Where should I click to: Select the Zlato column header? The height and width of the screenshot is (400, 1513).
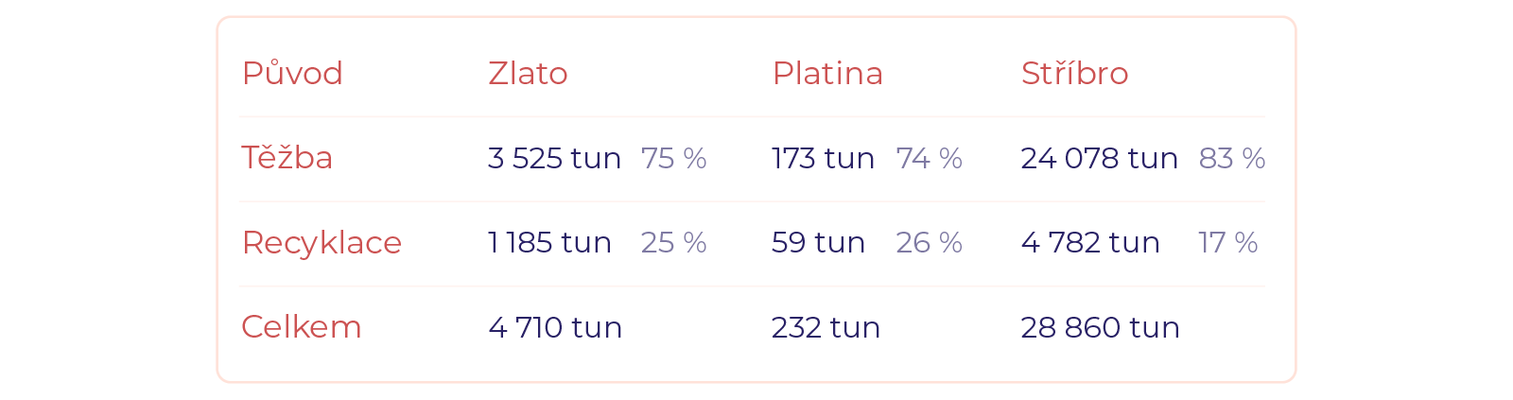[528, 74]
